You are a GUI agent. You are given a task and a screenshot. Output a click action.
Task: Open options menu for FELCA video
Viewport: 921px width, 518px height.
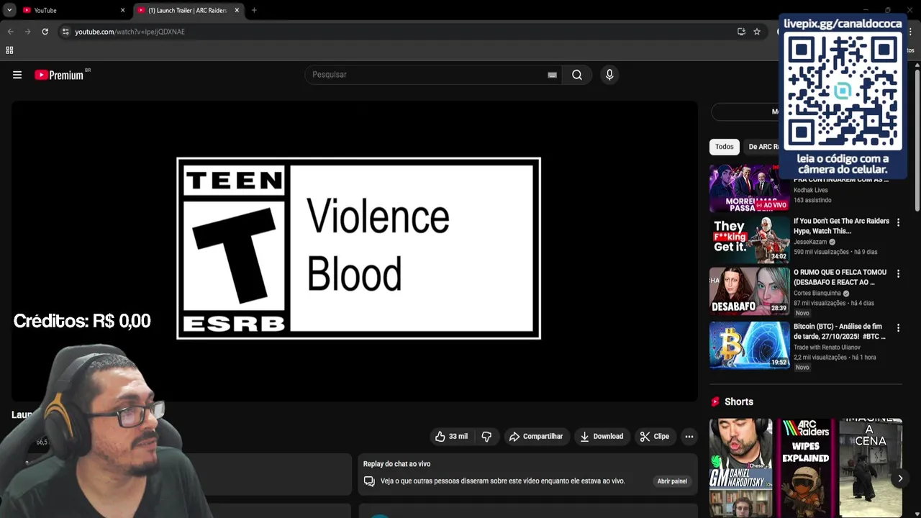click(898, 273)
